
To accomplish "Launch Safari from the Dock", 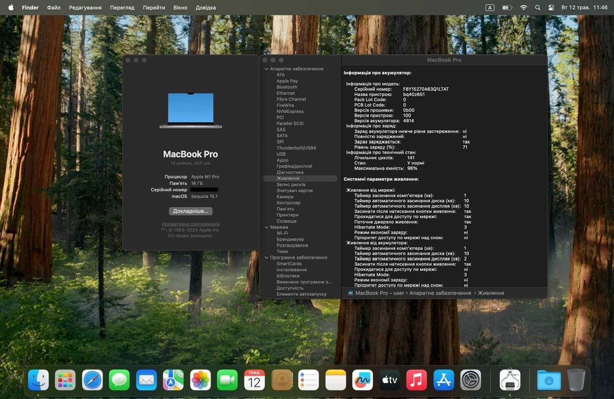I will tap(93, 379).
